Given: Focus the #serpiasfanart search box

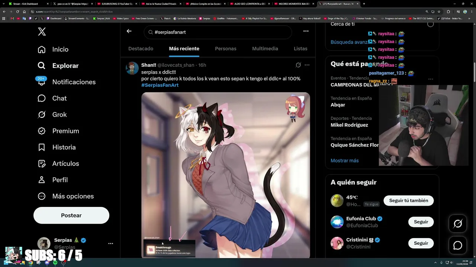Looking at the screenshot, I should tap(218, 32).
